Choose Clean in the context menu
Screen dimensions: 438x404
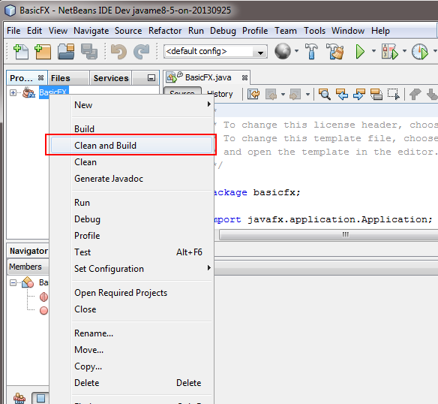pos(130,162)
